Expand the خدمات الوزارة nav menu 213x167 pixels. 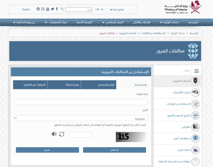169,22
